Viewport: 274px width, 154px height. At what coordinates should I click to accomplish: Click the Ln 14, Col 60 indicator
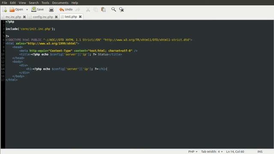click(235, 151)
